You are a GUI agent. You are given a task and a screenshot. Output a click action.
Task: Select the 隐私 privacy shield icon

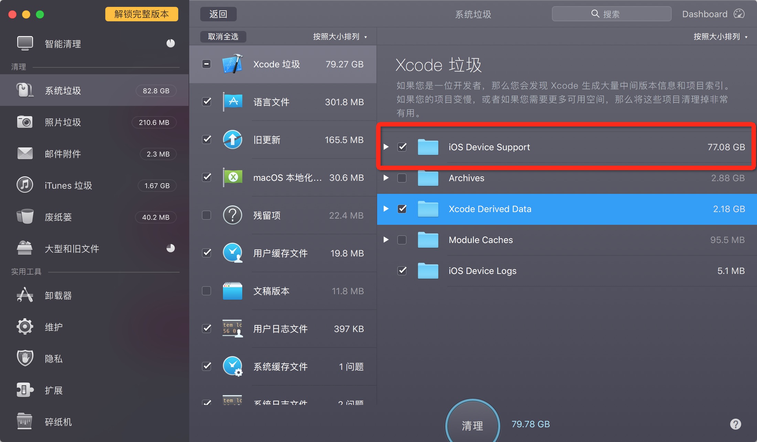coord(25,358)
